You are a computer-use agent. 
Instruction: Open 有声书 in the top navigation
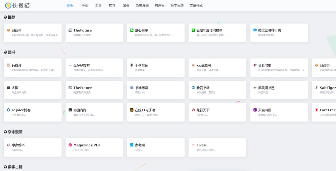pyautogui.click(x=160, y=6)
